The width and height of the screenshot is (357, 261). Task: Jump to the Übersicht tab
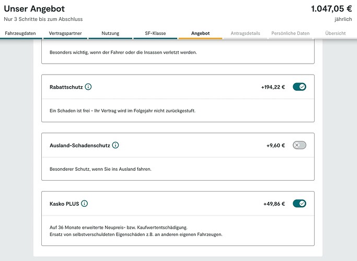coord(336,33)
